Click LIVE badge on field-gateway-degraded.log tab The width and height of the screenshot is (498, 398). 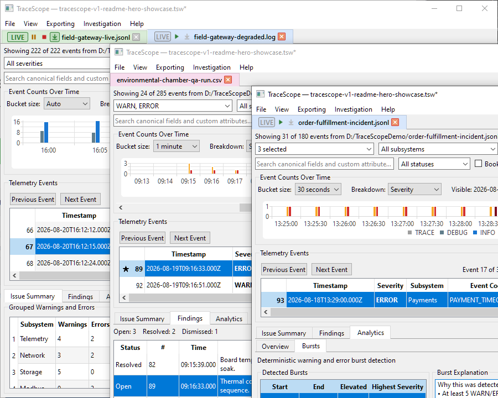[163, 37]
